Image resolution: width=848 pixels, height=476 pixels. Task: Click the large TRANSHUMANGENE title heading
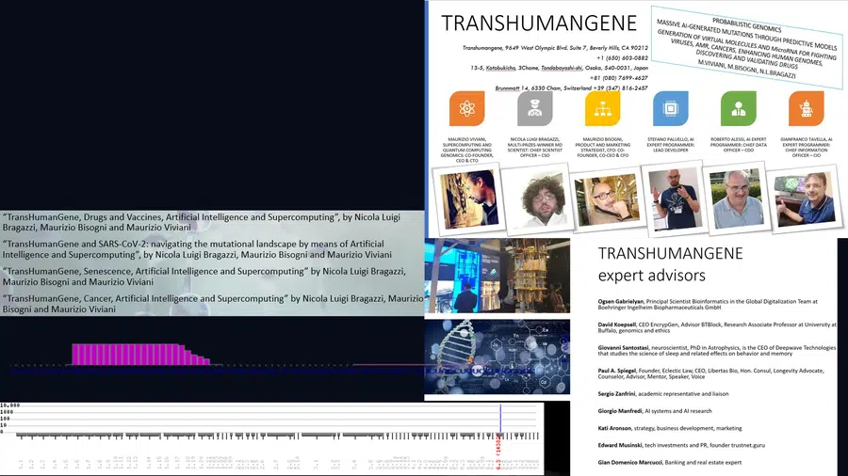539,24
